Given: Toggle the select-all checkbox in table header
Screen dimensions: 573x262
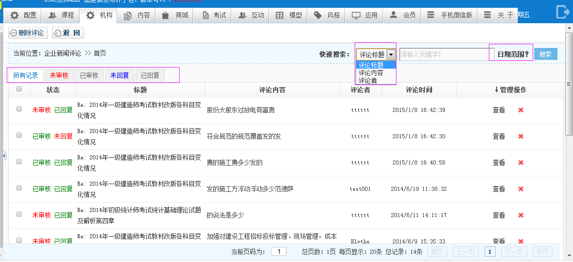Looking at the screenshot, I should click(x=19, y=89).
